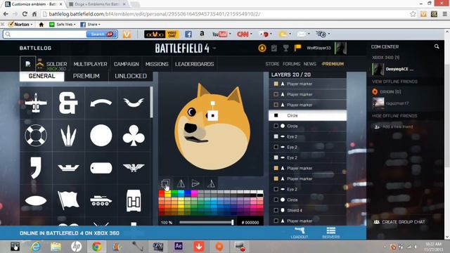Pick the comma emblem shape
The height and width of the screenshot is (253, 450).
36,167
